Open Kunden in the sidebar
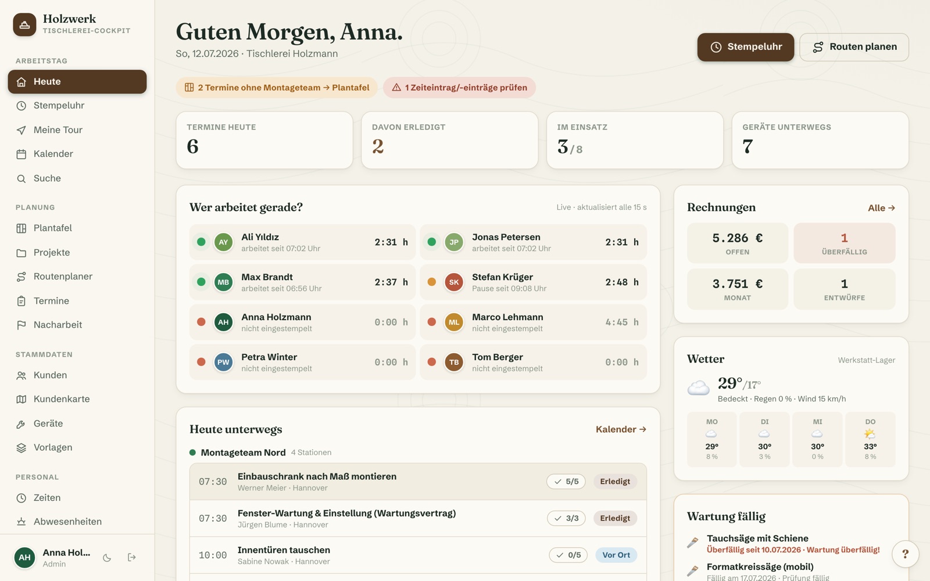Viewport: 930px width, 581px height. click(x=77, y=375)
